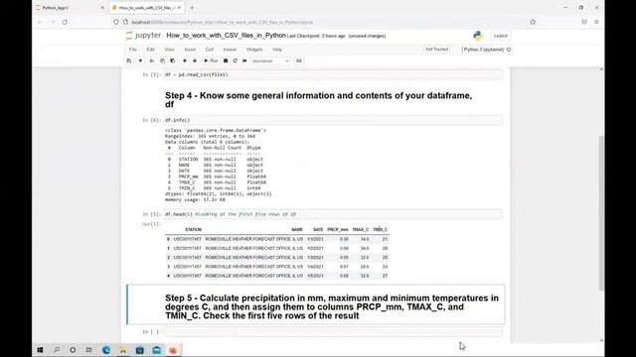
Task: Run the selected cell
Action: coord(211,60)
